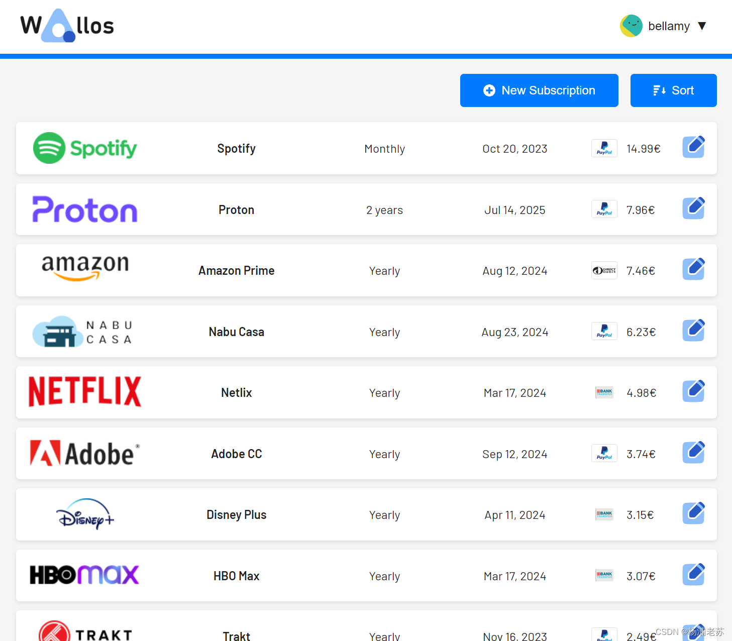Click the Apr 11, 2024 date
This screenshot has width=732, height=641.
coord(515,515)
